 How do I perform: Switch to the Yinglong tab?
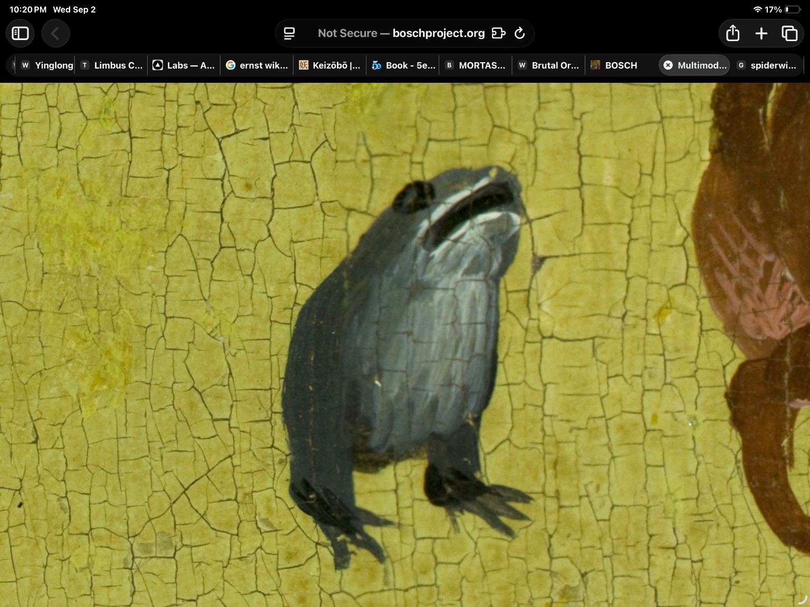point(47,65)
